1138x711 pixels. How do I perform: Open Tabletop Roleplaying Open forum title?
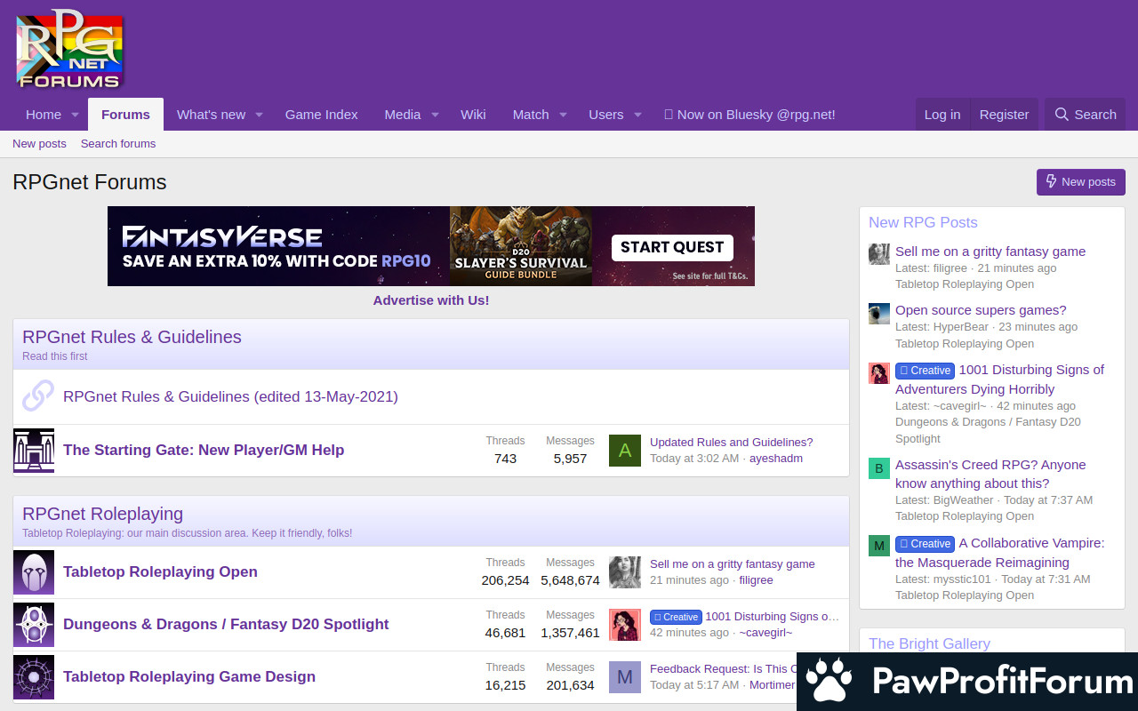pyautogui.click(x=160, y=572)
